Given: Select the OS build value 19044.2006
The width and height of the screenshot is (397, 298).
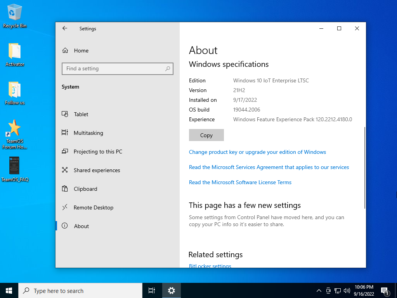Looking at the screenshot, I should tap(246, 110).
